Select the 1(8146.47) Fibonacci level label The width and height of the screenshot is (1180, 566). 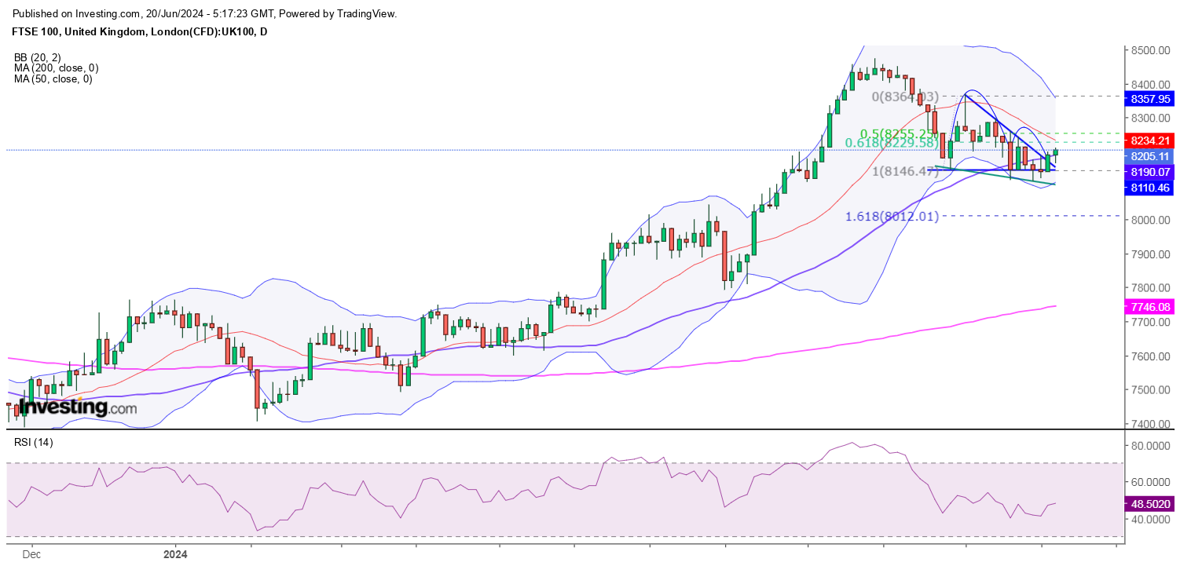[x=905, y=170]
